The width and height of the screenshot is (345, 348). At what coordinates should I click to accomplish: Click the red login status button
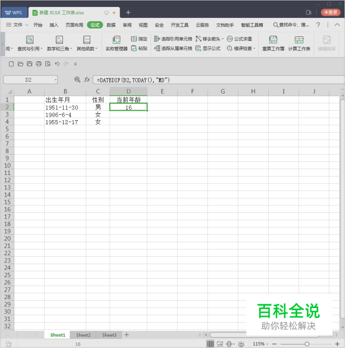[x=331, y=12]
